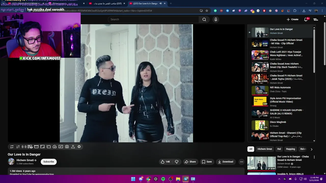
Task: Mute the Our Love Is In Danger browser tab
Action: (x=160, y=4)
